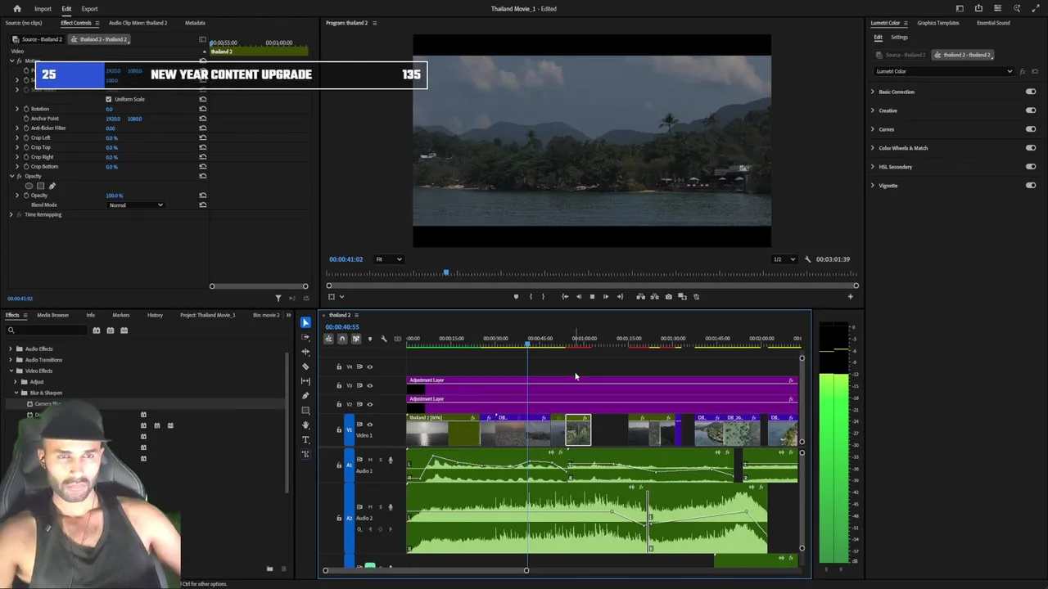Expand the Color Wheels & Match section
The image size is (1048, 589).
873,148
